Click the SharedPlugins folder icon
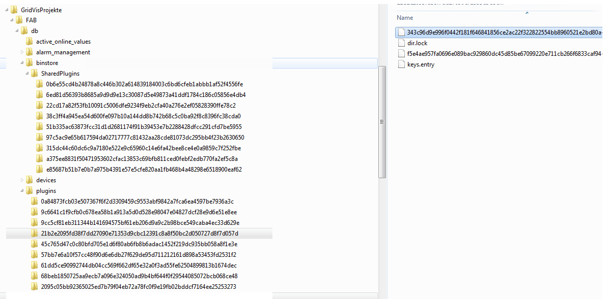The height and width of the screenshot is (299, 607). coord(35,74)
